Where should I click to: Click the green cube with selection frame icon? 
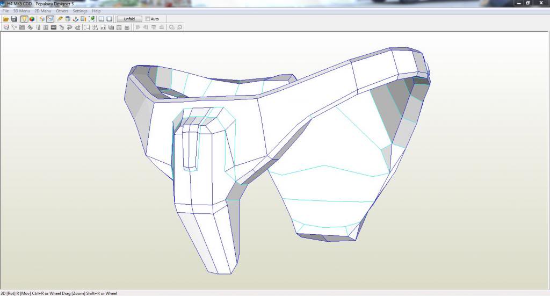pyautogui.click(x=91, y=19)
